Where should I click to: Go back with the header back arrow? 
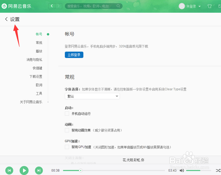(52, 6)
